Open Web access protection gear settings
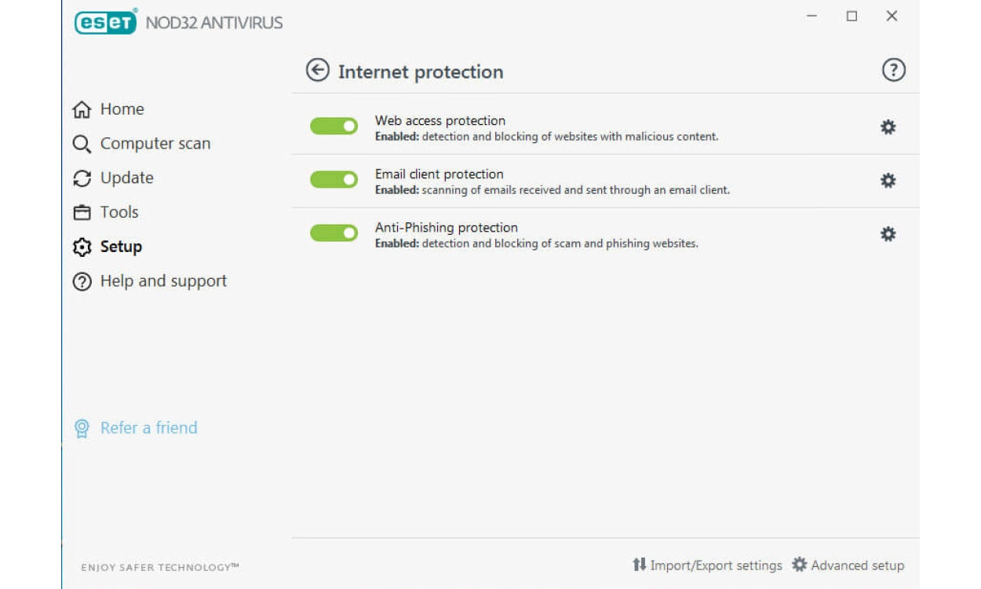Viewport: 981px width, 589px height. point(888,127)
